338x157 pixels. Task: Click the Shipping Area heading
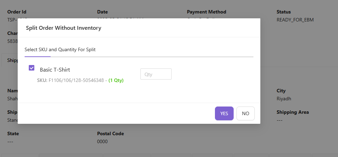(293, 112)
